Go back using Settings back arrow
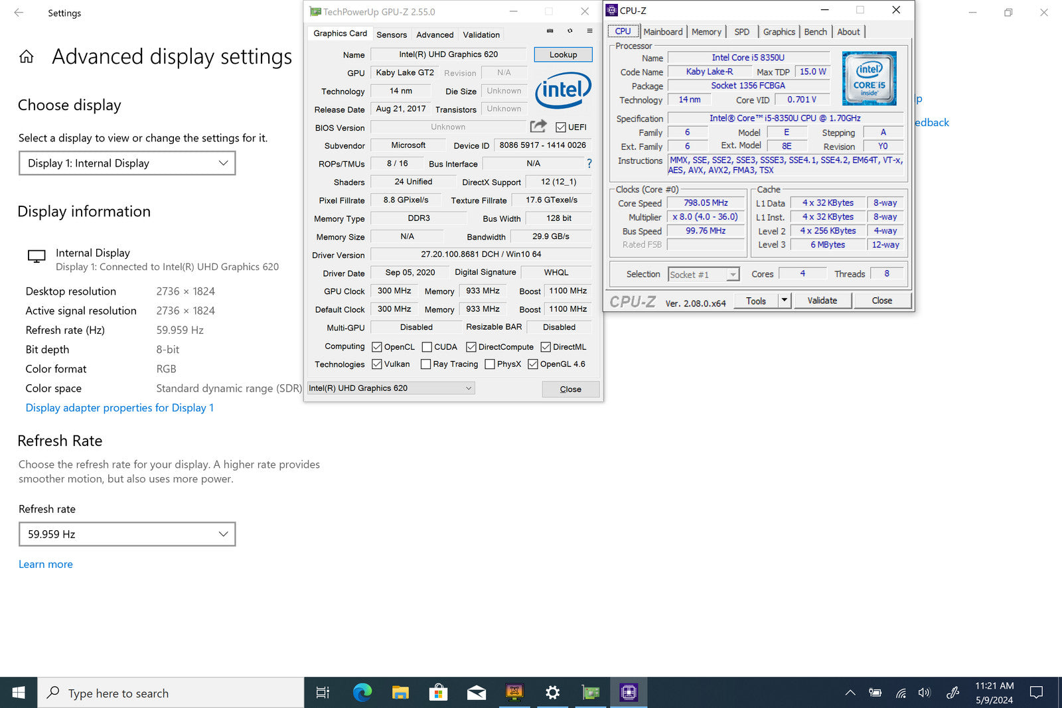 pyautogui.click(x=19, y=13)
